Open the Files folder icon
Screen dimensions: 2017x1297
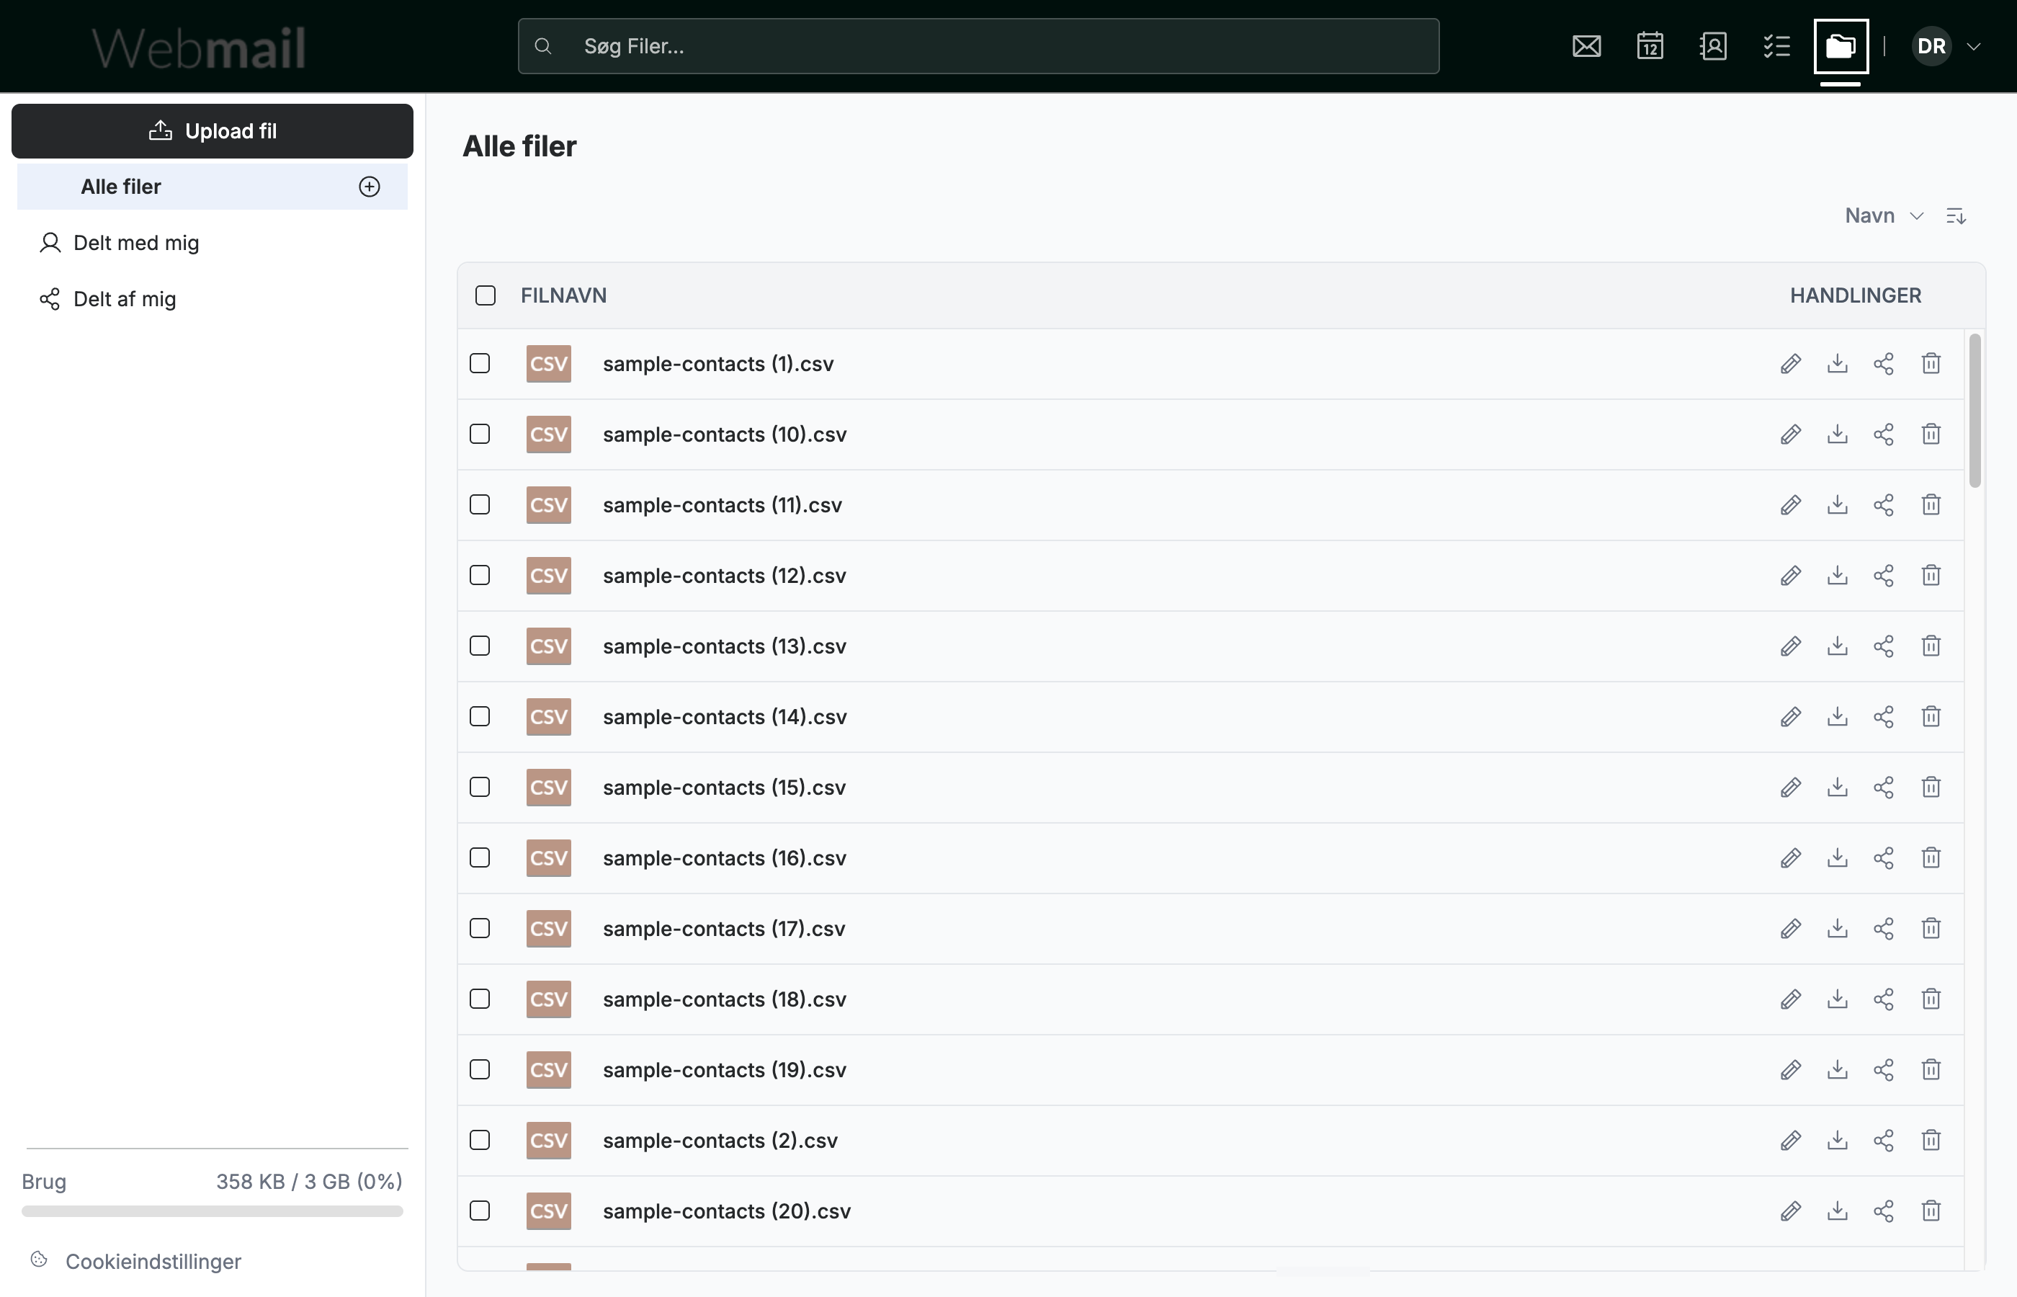[1841, 46]
